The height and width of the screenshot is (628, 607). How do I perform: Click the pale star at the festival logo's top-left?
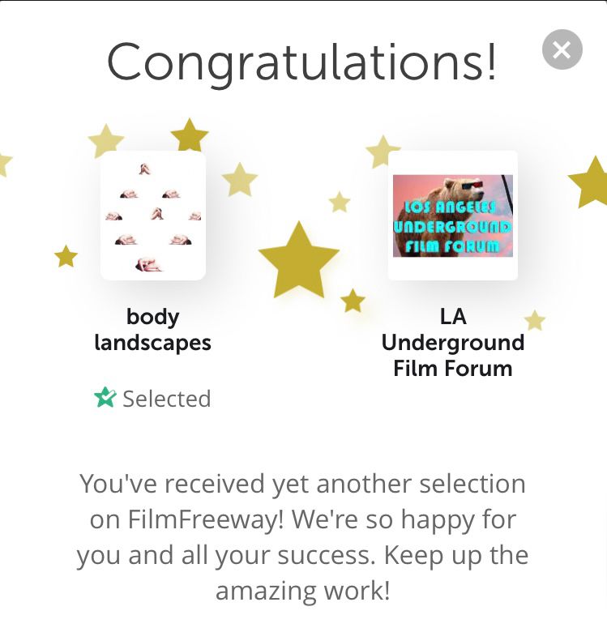383,152
